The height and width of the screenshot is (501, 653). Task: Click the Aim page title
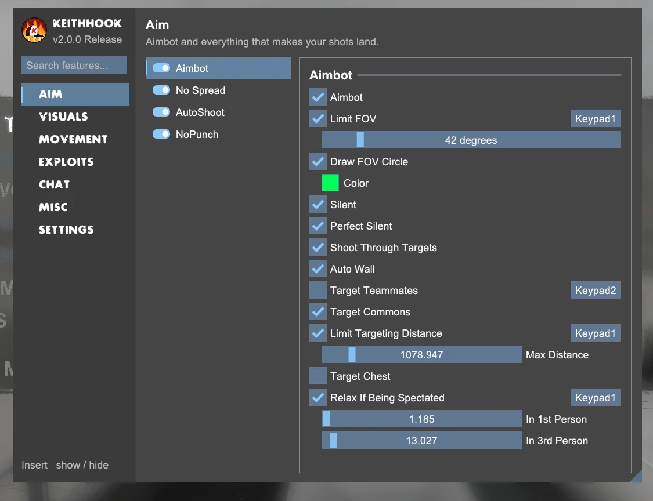[157, 25]
